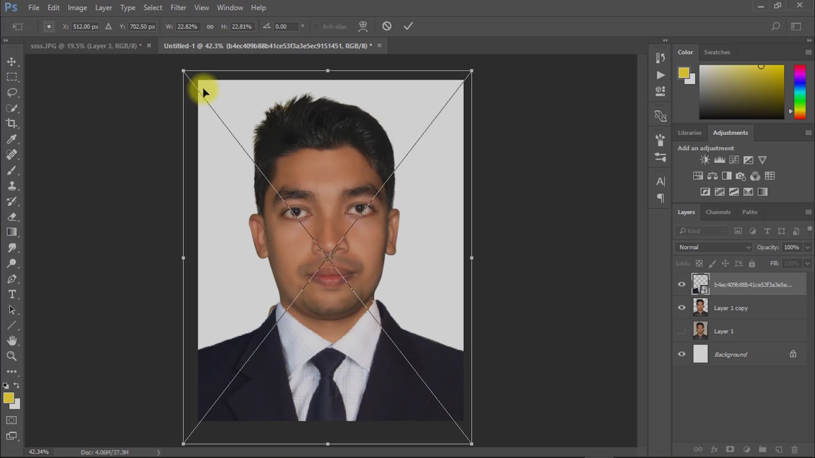The width and height of the screenshot is (815, 458).
Task: Select the Lasso tool
Action: tap(12, 93)
